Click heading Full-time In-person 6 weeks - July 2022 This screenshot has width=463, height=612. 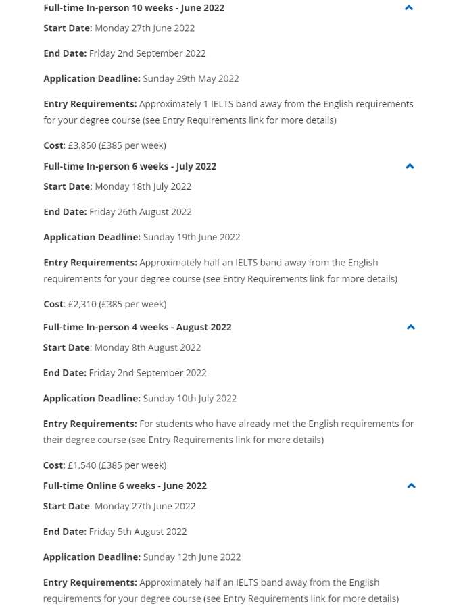click(130, 166)
